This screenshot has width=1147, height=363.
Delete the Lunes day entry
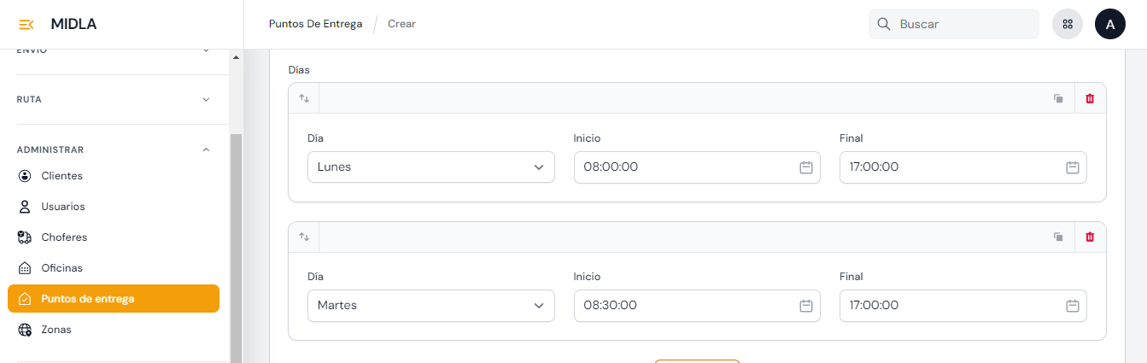[x=1090, y=98]
